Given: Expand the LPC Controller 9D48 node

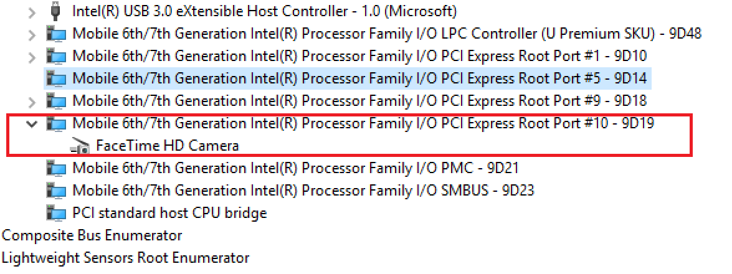Looking at the screenshot, I should 32,35.
